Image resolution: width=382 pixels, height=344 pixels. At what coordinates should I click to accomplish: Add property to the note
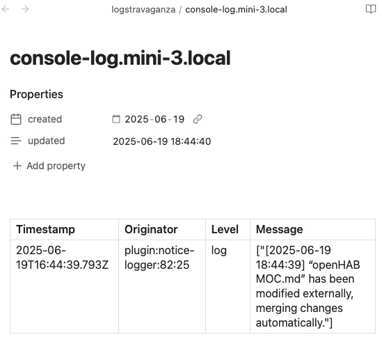click(x=49, y=166)
